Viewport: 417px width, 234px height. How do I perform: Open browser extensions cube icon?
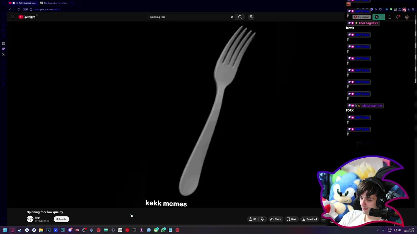(400, 9)
